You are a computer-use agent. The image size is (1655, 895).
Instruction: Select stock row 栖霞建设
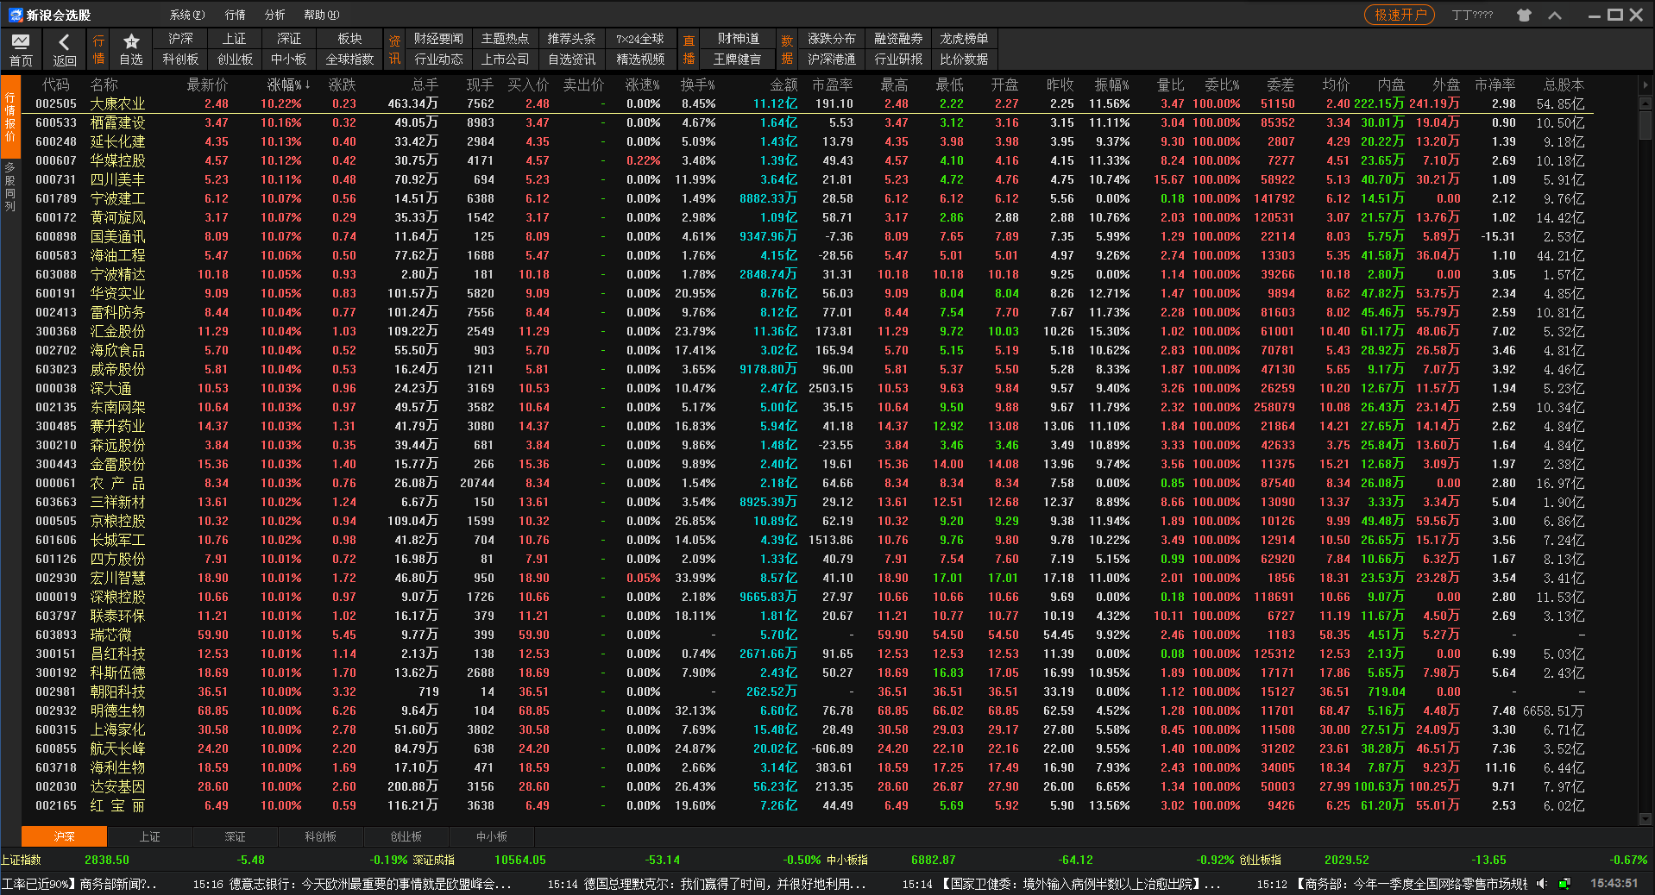coord(118,122)
